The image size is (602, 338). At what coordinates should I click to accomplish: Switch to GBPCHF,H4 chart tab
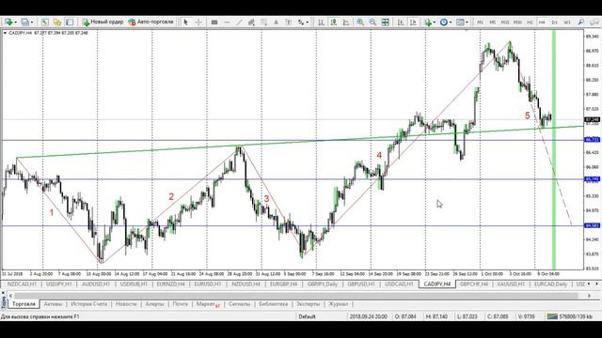[x=474, y=284]
